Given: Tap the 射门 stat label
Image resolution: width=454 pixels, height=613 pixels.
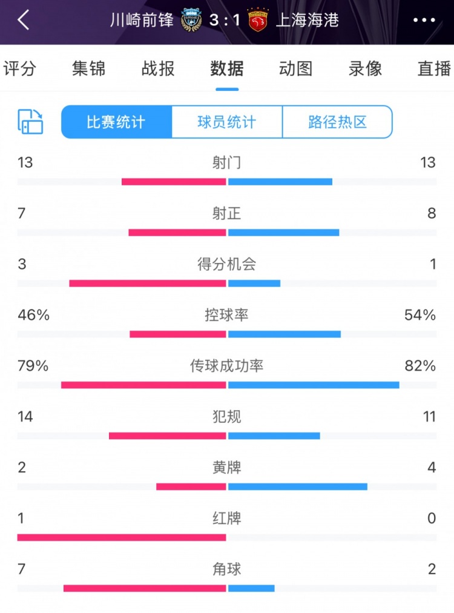Looking at the screenshot, I should pyautogui.click(x=227, y=162).
